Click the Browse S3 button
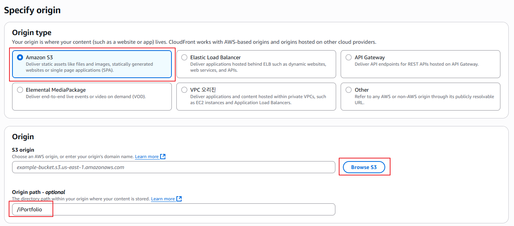This screenshot has width=514, height=226. point(364,167)
